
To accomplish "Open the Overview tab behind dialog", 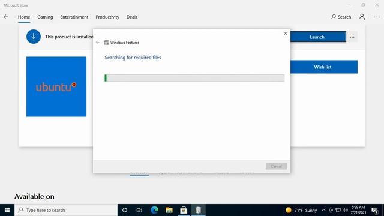I will 139,173.
